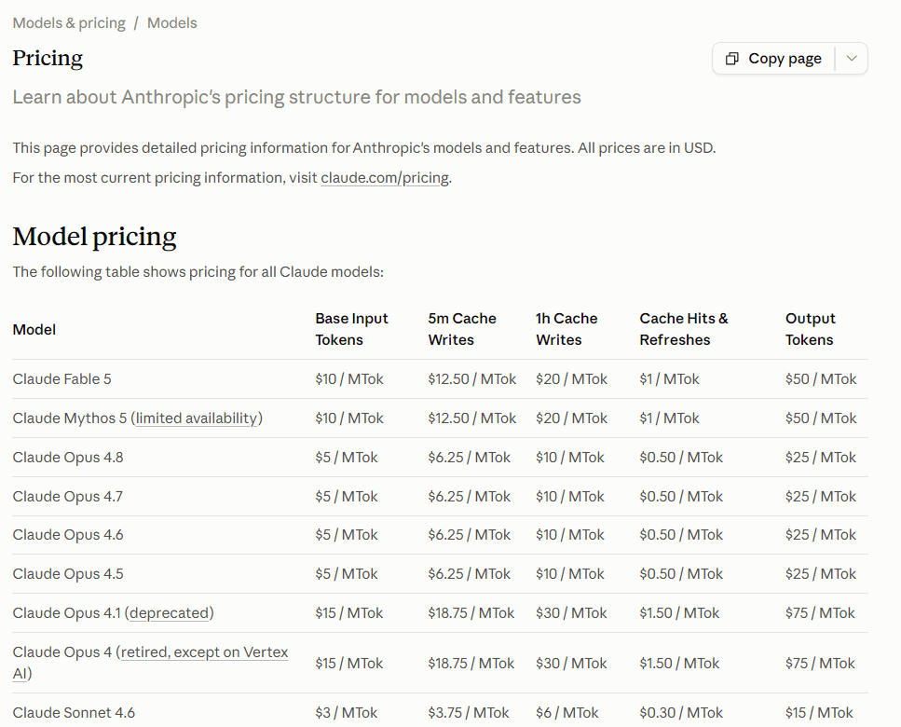Click the Model pricing heading
901x727 pixels.
pos(95,237)
